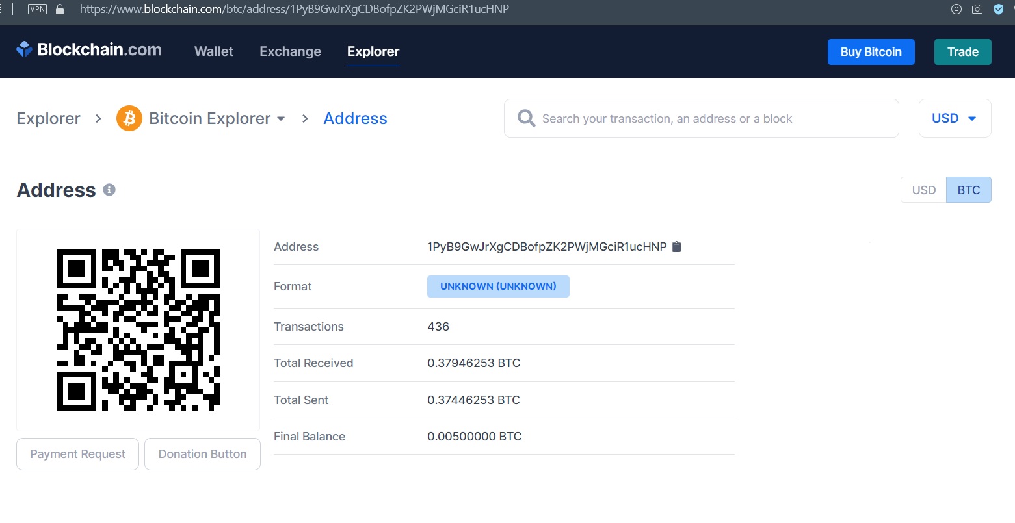Switch amounts display to USD
The width and height of the screenshot is (1015, 523).
923,190
